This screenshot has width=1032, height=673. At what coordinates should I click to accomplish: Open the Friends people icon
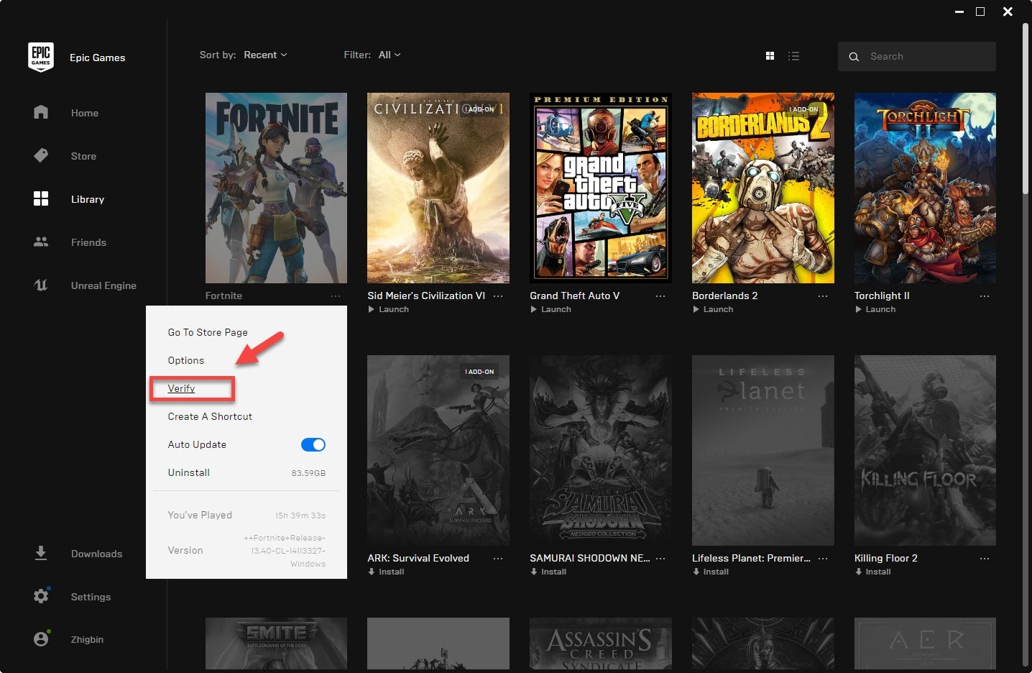pos(41,242)
